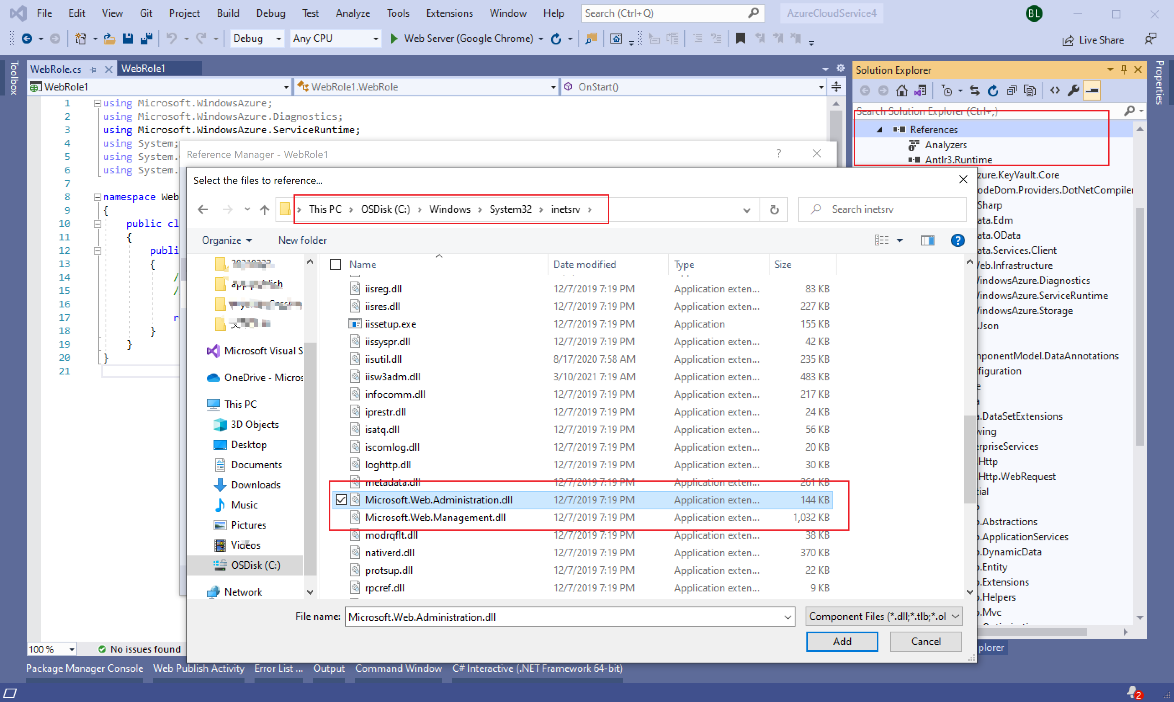Viewport: 1174px width, 702px height.
Task: Switch to the WebRole1 tab
Action: 143,69
